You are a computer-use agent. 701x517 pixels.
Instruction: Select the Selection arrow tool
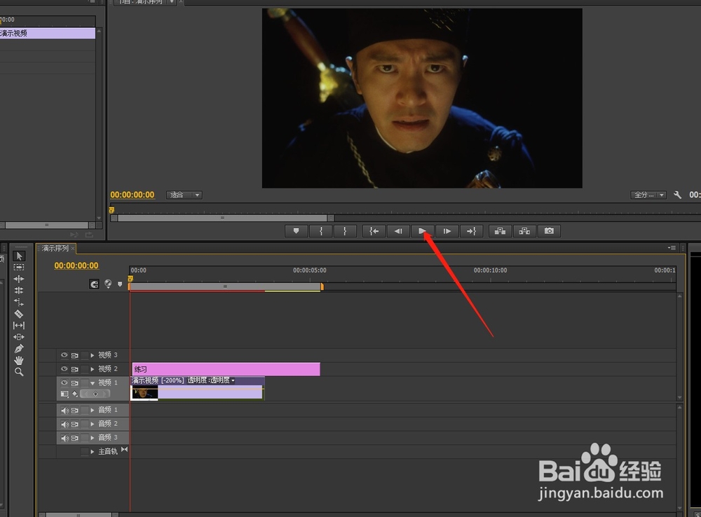pos(19,256)
